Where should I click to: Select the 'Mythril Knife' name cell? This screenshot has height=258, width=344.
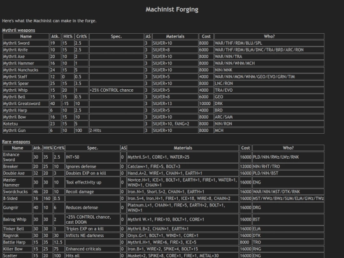tap(26, 50)
